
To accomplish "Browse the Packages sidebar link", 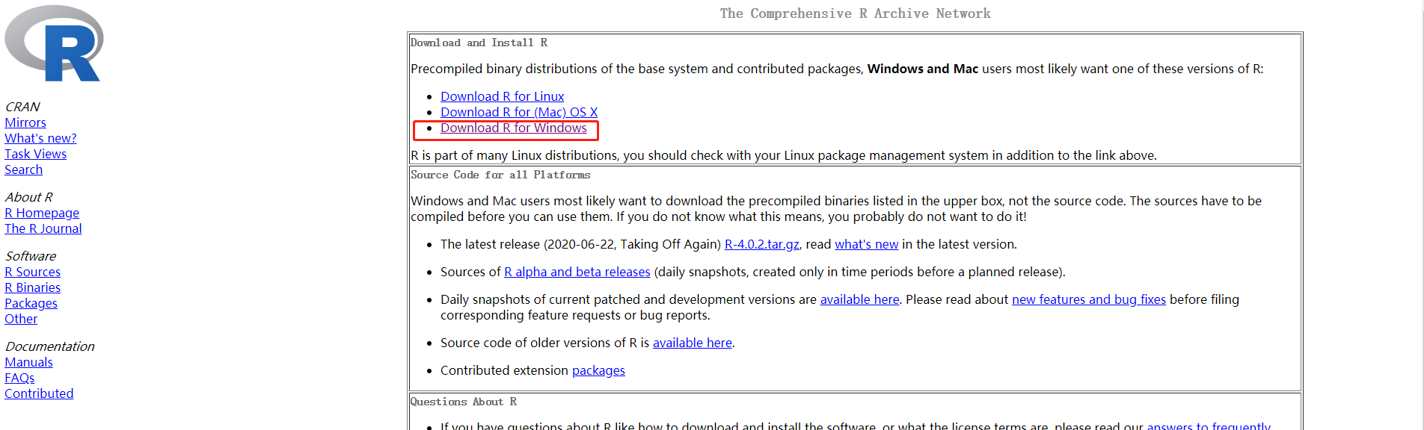I will [x=31, y=303].
